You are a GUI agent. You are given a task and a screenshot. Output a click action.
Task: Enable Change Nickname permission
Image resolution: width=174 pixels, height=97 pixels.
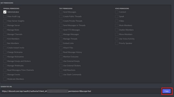point(5,52)
